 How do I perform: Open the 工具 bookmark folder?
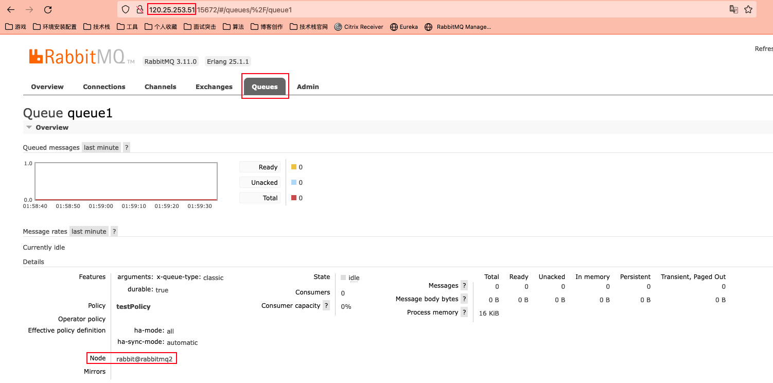coord(127,27)
